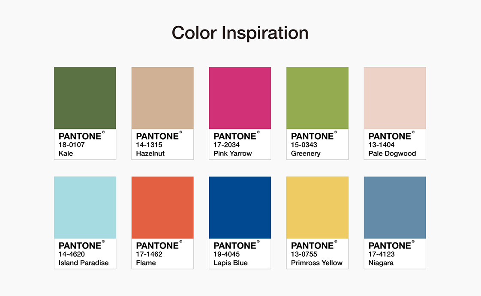
Task: Select the 13-1404 Pale Dogwood label
Action: (392, 149)
